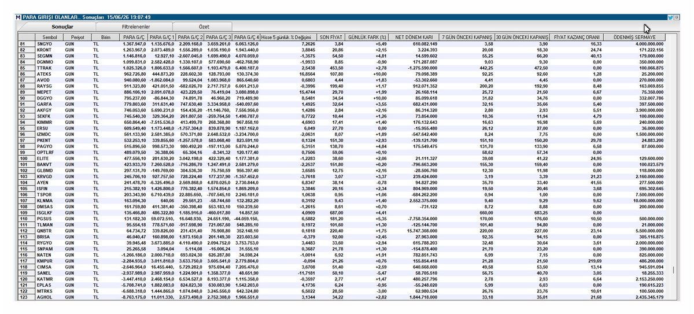This screenshot has width=694, height=314.
Task: Click the PARA G/Ç 2 column header
Action: pyautogui.click(x=190, y=37)
